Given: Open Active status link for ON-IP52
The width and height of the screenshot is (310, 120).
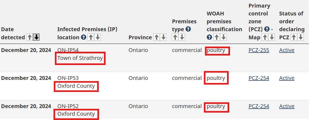Looking at the screenshot, I should (287, 106).
